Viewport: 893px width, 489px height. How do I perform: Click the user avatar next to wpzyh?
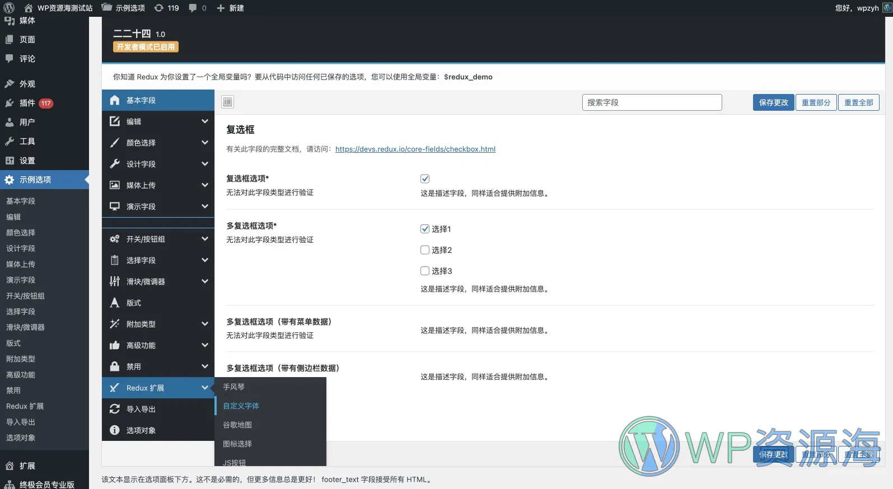(x=887, y=8)
